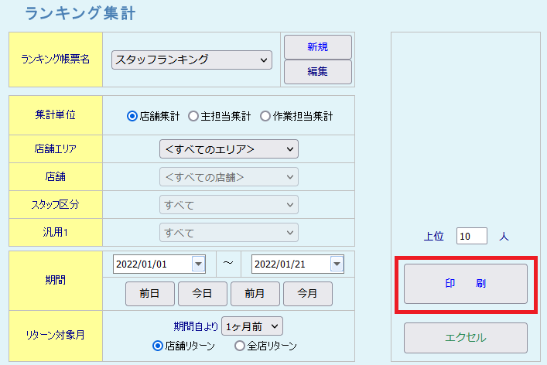Select 店舗集計 radio button
The height and width of the screenshot is (365, 547).
pyautogui.click(x=132, y=116)
